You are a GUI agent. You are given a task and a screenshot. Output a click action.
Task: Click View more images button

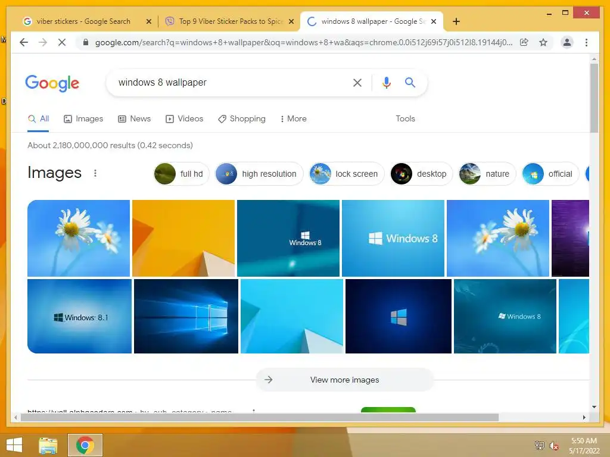[345, 380]
